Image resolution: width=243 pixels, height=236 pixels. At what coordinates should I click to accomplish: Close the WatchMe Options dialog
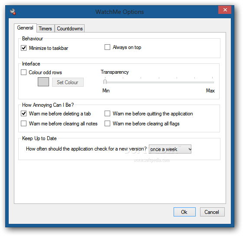[225, 10]
